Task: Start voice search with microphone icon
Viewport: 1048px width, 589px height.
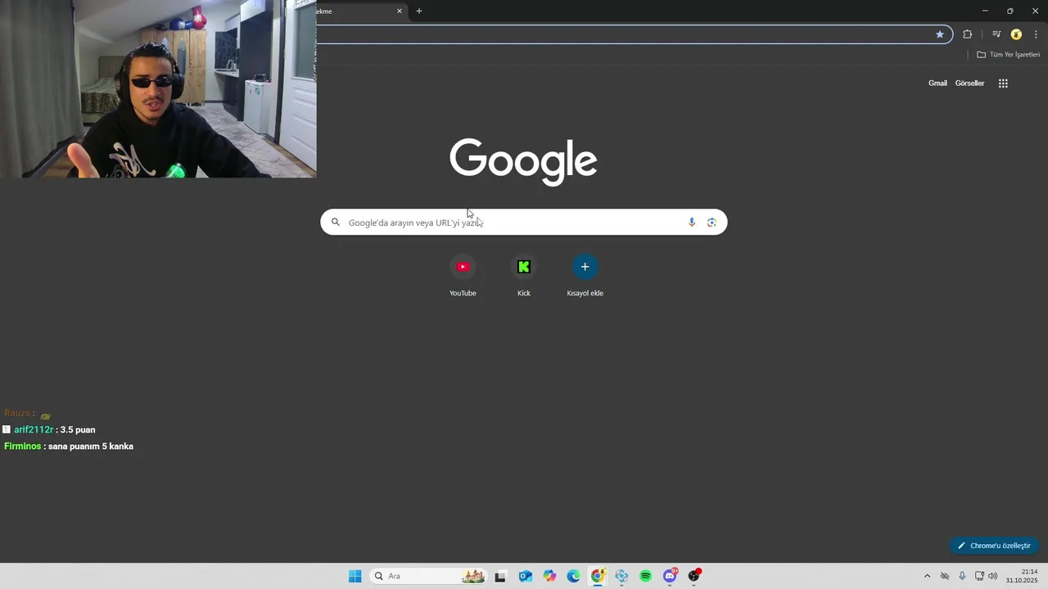Action: coord(692,223)
